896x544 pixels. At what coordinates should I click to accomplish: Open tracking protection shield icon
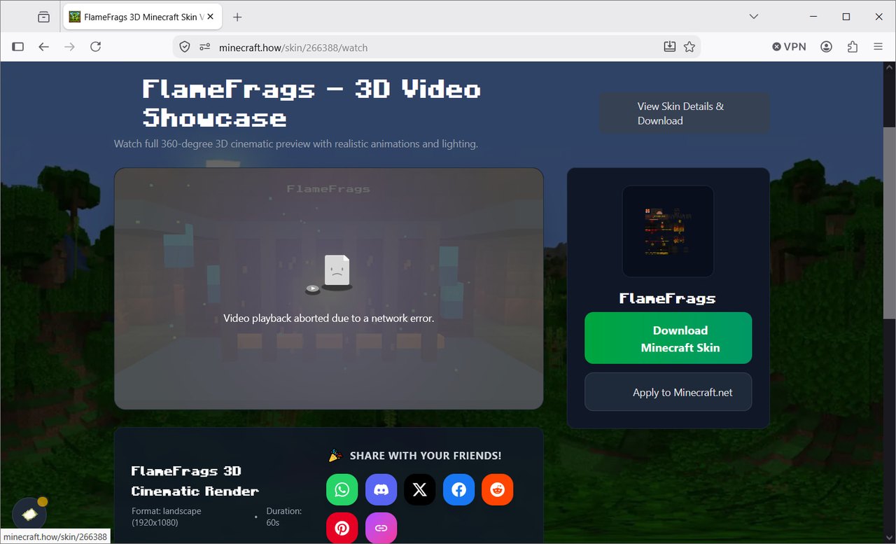(185, 47)
